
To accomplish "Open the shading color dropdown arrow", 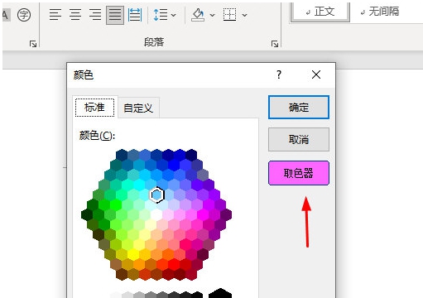I will click(212, 15).
